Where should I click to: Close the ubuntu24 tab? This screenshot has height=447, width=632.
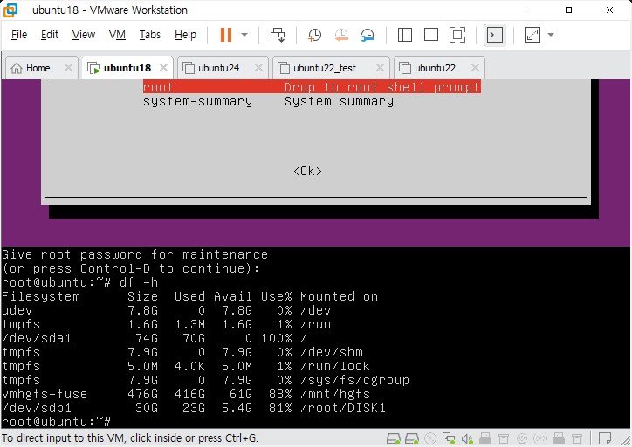pos(258,68)
